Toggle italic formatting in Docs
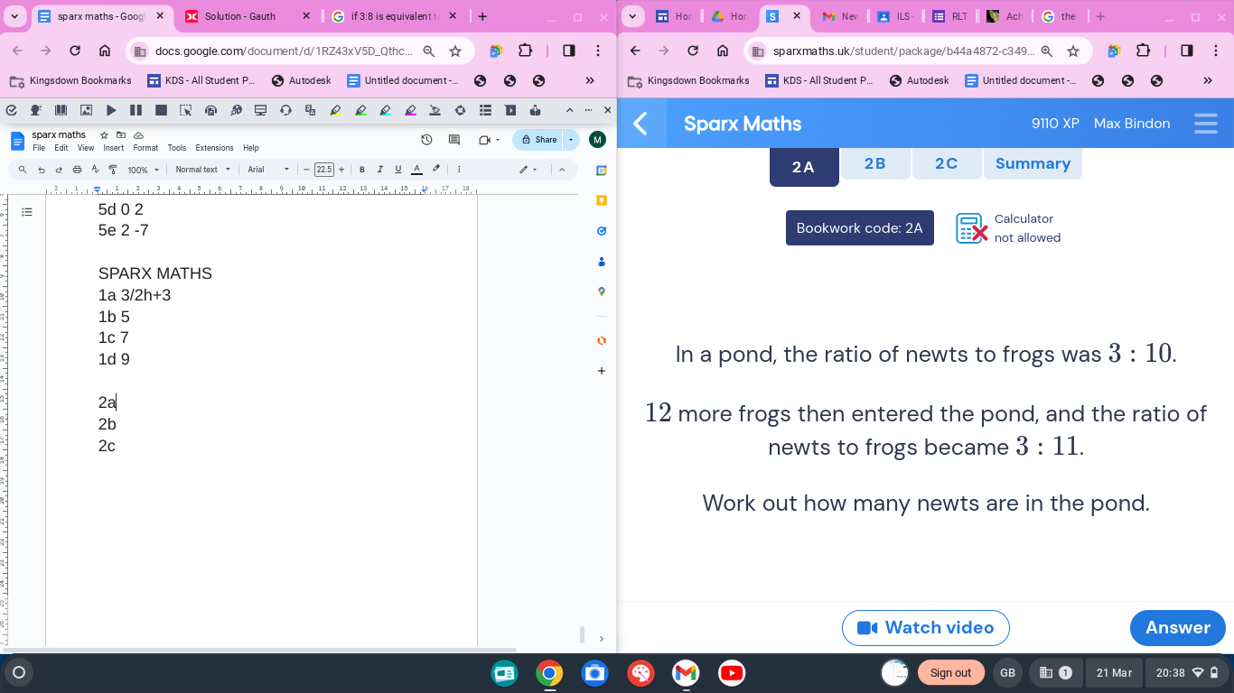 pyautogui.click(x=380, y=170)
